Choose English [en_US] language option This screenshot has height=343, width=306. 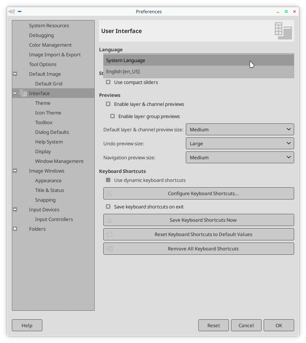point(199,71)
